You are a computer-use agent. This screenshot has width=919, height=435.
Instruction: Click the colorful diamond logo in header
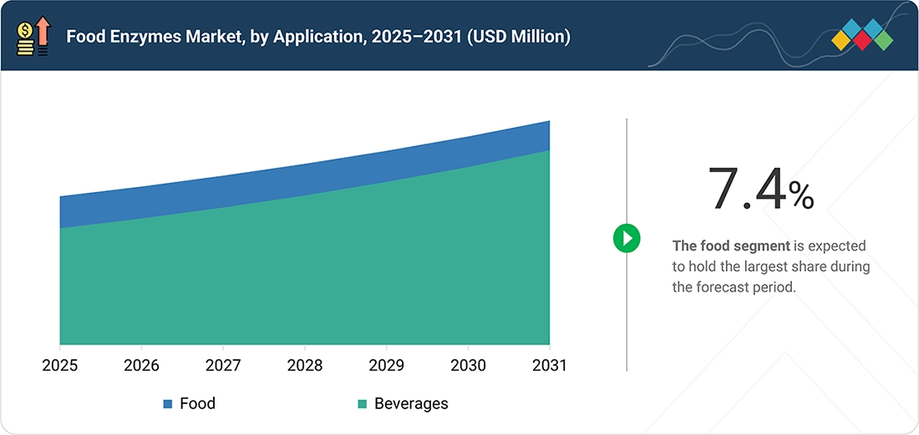862,34
